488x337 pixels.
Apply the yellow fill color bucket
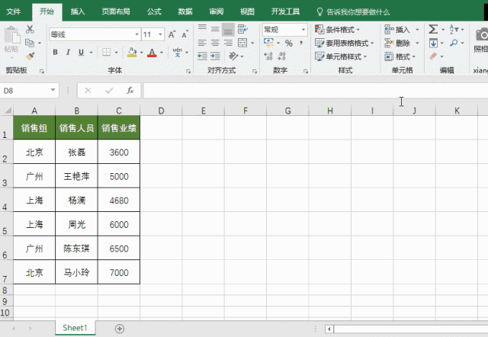pos(132,53)
